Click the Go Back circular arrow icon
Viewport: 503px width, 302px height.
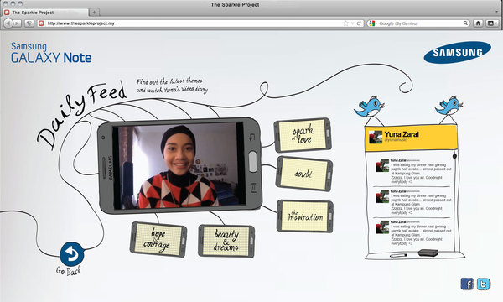point(72,254)
